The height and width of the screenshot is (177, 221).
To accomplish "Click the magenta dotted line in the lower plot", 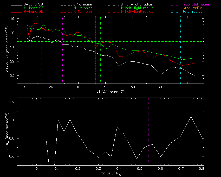I will [x=148, y=130].
